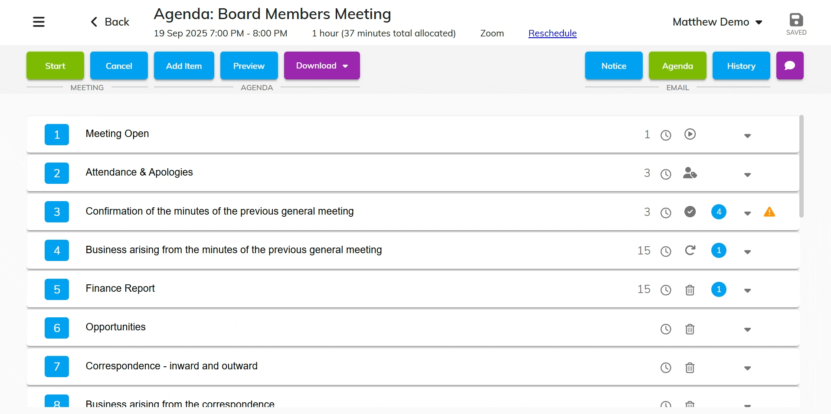Click the Reschedule link
The image size is (831, 414).
552,33
